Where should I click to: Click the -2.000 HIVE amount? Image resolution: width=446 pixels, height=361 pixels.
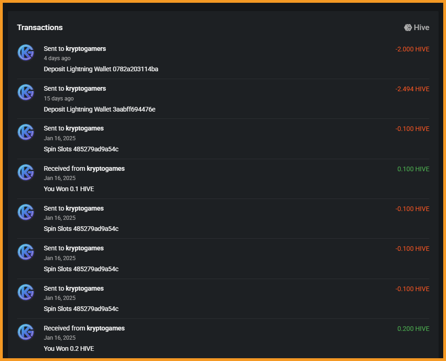412,49
